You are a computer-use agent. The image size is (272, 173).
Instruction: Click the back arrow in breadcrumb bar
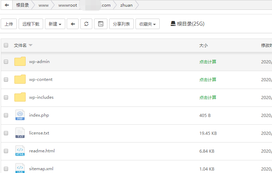point(7,5)
